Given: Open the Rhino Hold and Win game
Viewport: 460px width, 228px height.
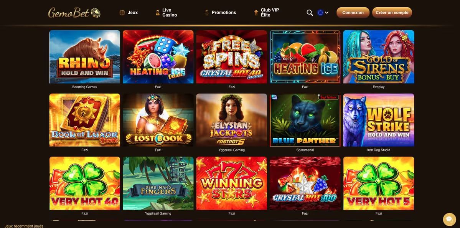Looking at the screenshot, I should pyautogui.click(x=84, y=57).
